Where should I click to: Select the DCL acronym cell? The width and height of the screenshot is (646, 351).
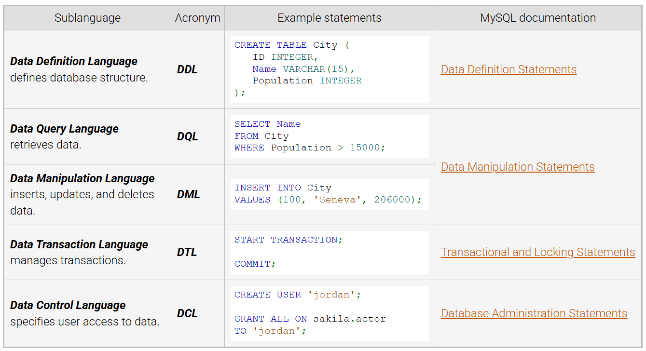click(187, 313)
